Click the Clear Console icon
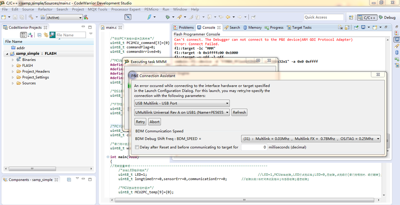Screen dimensions: 400x205 pyautogui.click(x=340, y=27)
